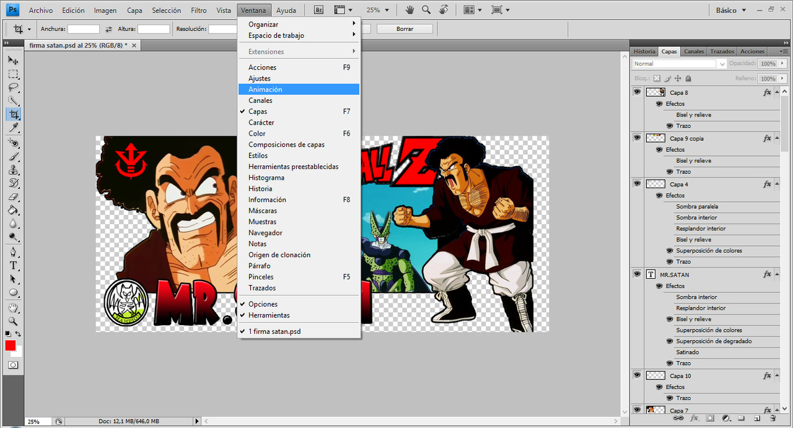793x428 pixels.
Task: Select the Ellipse shape tool
Action: pos(13,293)
